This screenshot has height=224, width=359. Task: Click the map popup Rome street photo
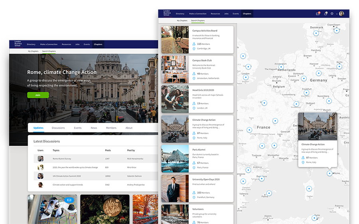(318, 126)
